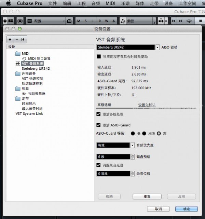Image resolution: width=205 pixels, height=219 pixels.
Task: Open the 媒体 menu
Action: [x=140, y=3]
